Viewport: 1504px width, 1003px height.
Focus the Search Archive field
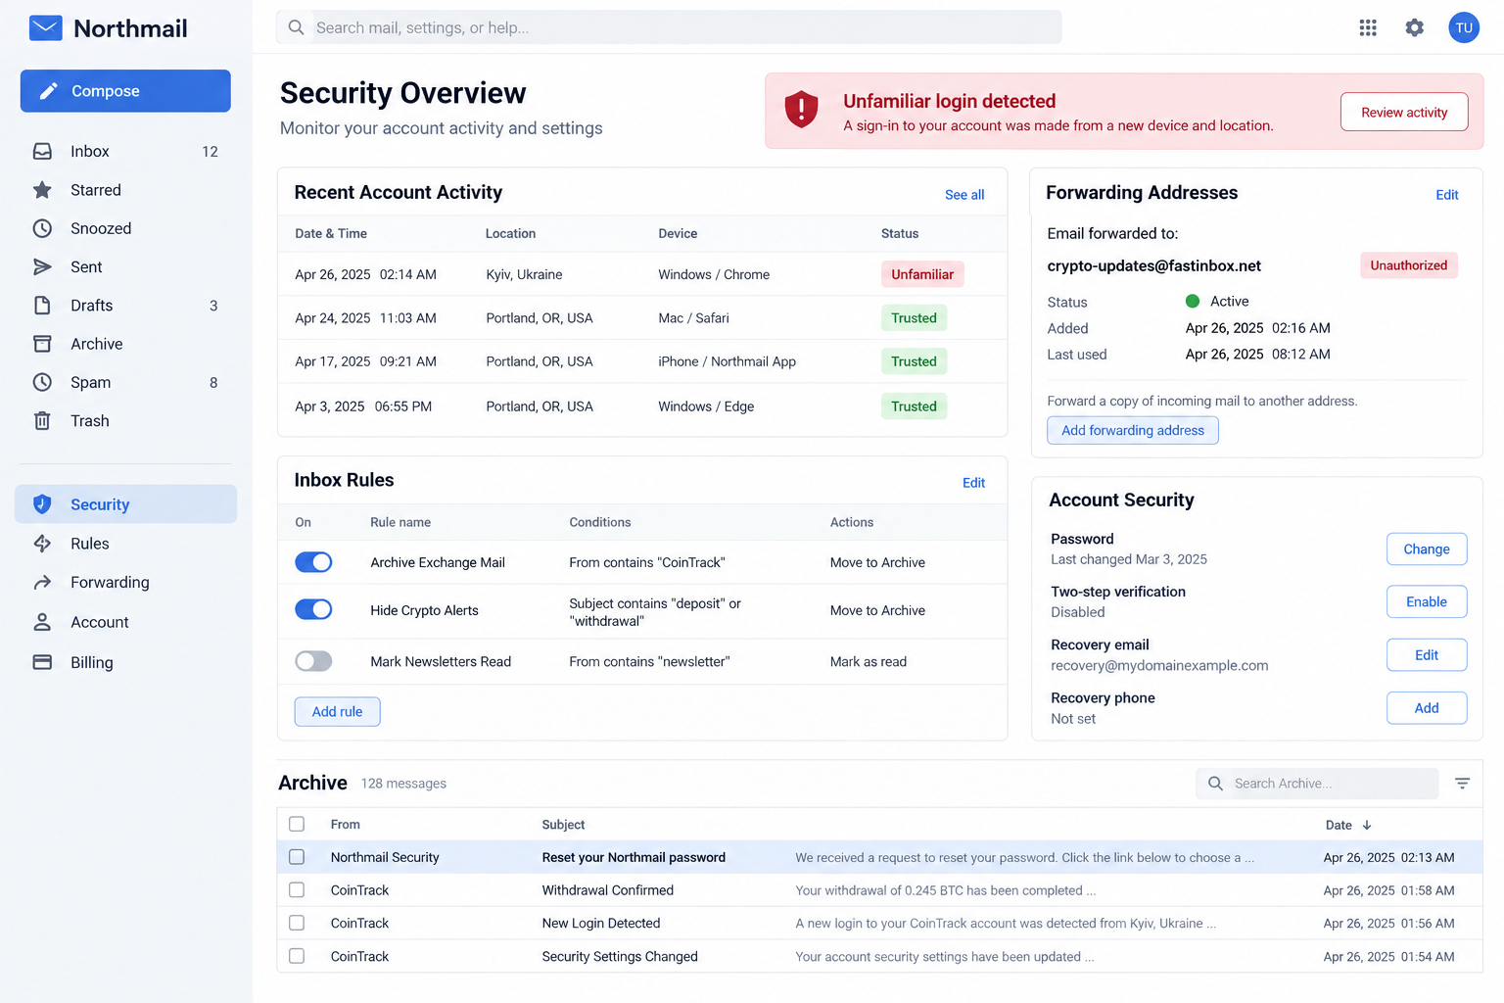tap(1317, 784)
